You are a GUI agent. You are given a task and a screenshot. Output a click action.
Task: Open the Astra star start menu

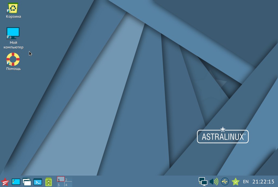click(5, 182)
